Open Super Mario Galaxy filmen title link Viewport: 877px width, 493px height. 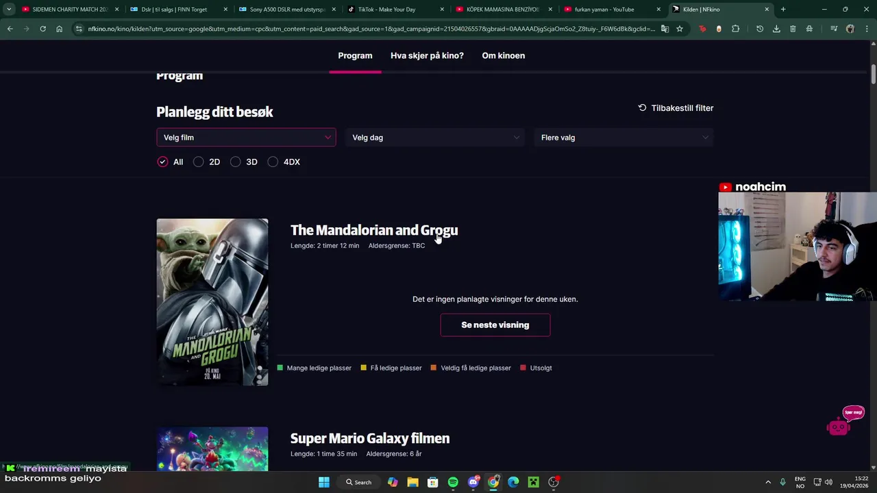coord(370,438)
